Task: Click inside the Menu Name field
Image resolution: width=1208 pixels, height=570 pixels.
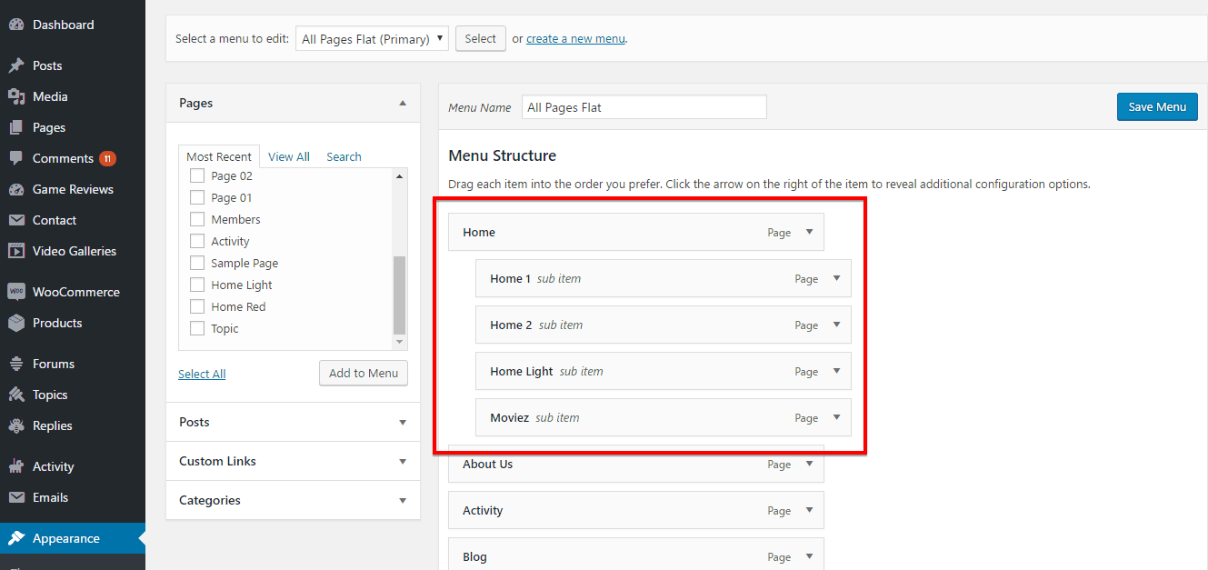Action: (x=644, y=106)
